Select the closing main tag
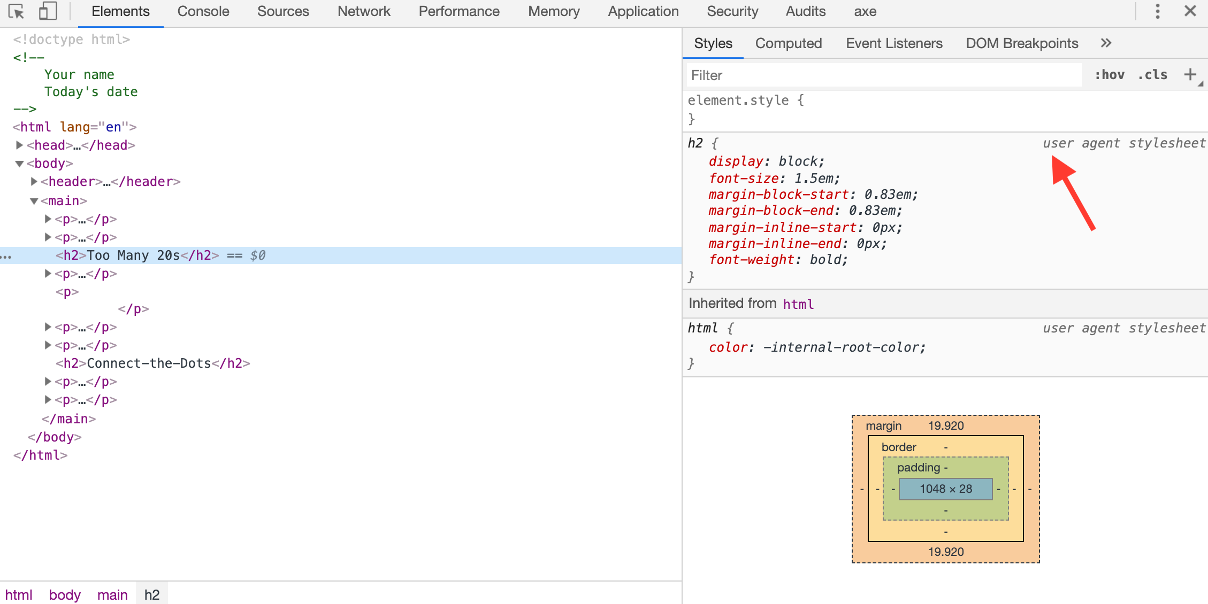Screen dimensions: 1208x604 (69, 419)
